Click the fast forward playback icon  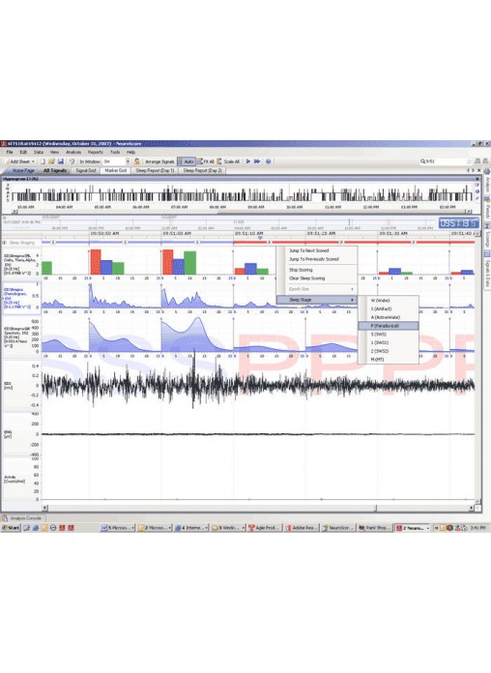[x=257, y=161]
